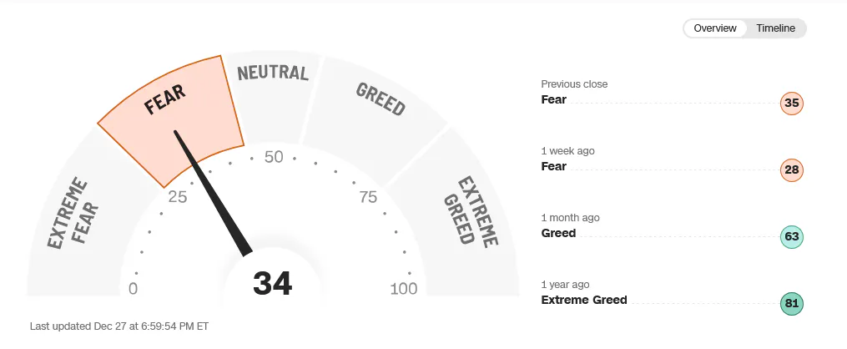Click the 50 mark on gauge
Image resolution: width=847 pixels, height=349 pixels.
[274, 157]
